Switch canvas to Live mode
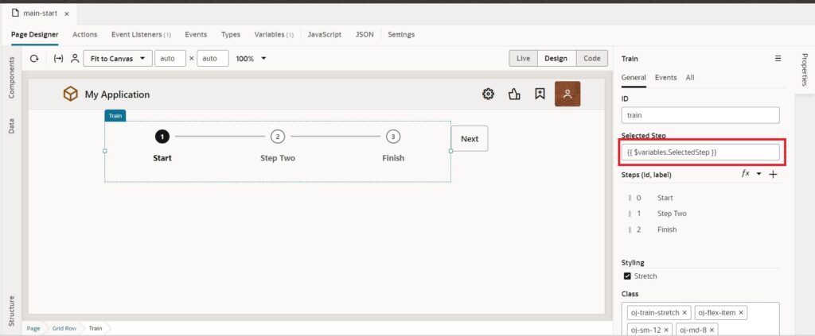Image resolution: width=815 pixels, height=336 pixels. [x=523, y=59]
